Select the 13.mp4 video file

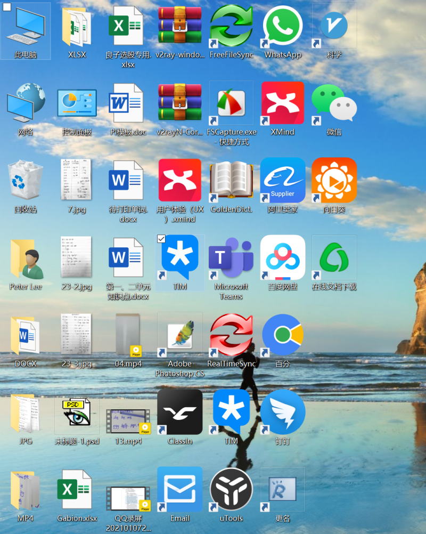(128, 421)
